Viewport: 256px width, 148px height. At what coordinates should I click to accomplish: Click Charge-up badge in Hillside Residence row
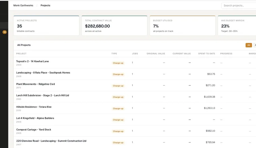118,109
